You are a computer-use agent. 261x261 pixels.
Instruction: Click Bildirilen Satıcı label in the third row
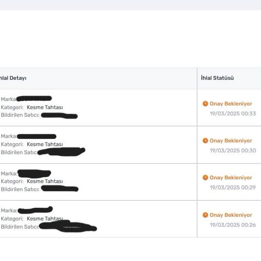[x=20, y=189]
